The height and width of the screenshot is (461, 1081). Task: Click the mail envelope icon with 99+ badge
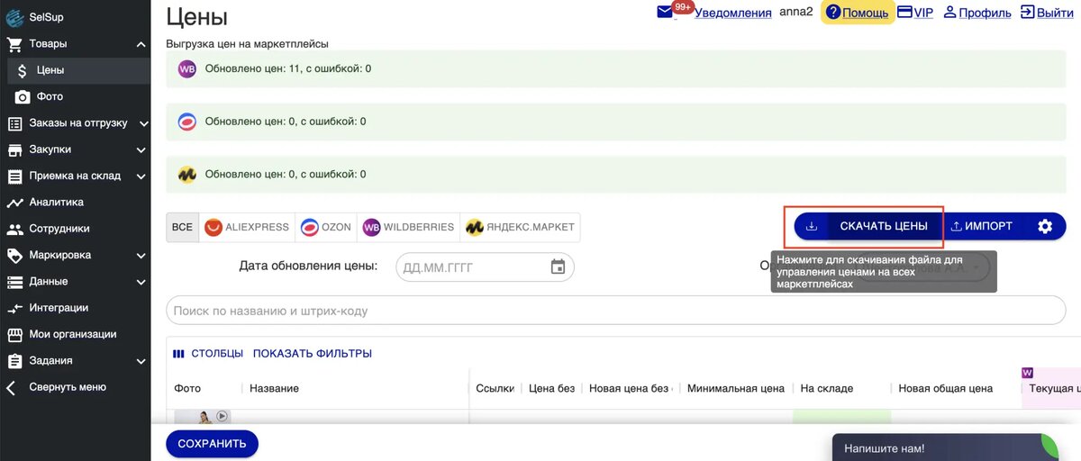pos(666,12)
